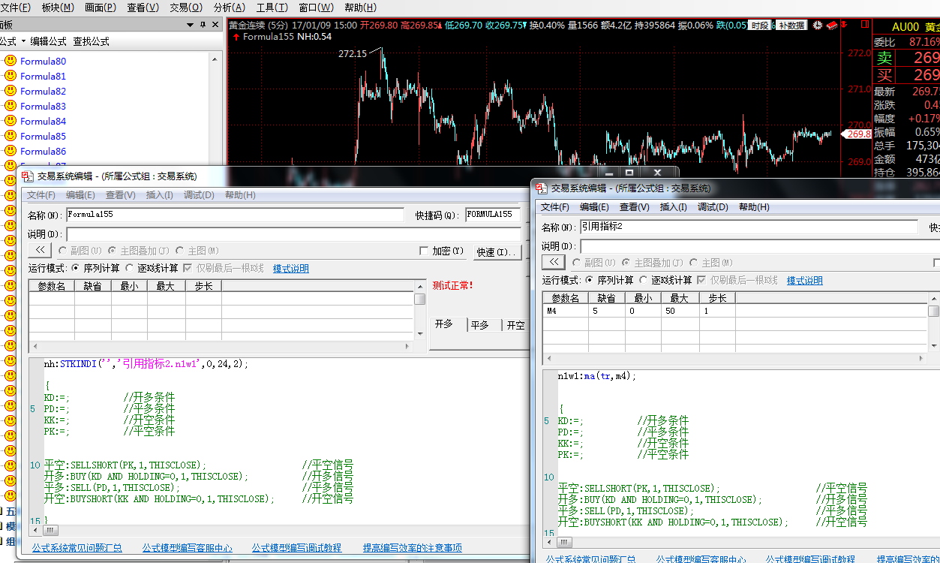
Task: Collapse panel with << in 引用指标2 editor
Action: coord(554,263)
